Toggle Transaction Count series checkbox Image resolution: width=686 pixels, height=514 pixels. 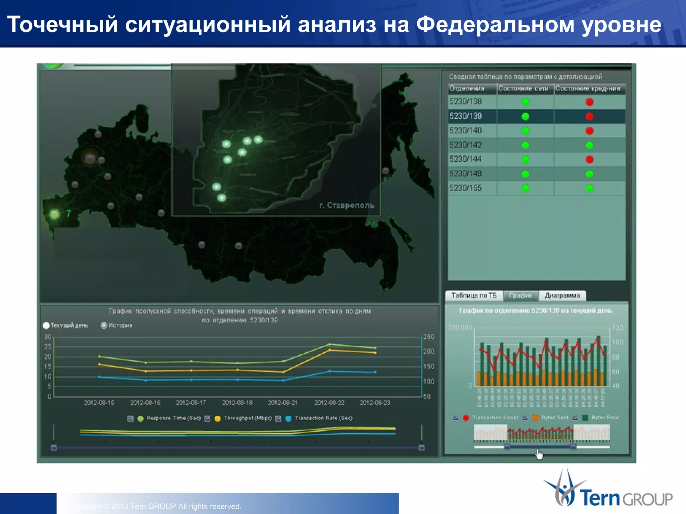[x=456, y=418]
